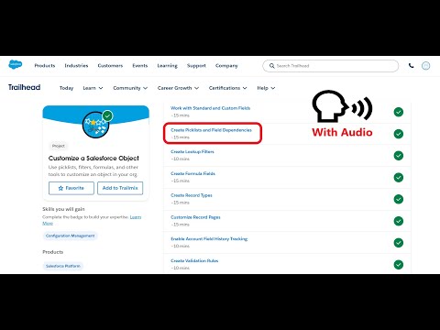Click green check for Create Record Types
The width and height of the screenshot is (440, 330).
click(399, 199)
